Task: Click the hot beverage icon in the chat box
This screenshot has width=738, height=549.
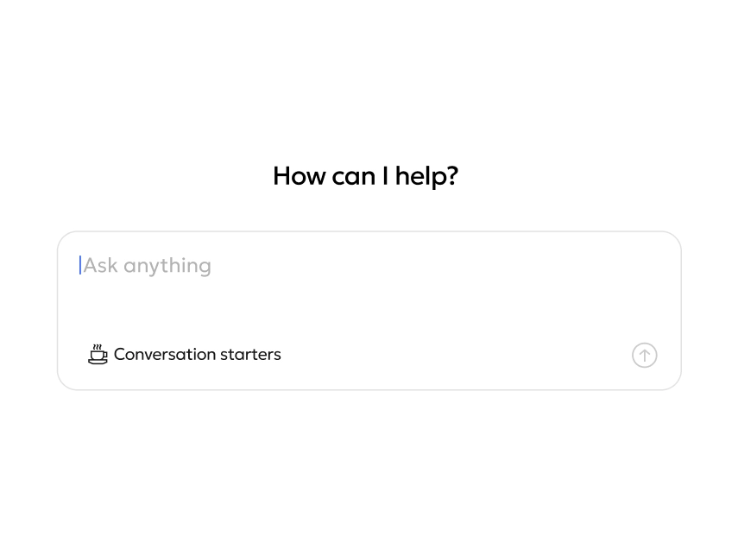Action: [98, 354]
